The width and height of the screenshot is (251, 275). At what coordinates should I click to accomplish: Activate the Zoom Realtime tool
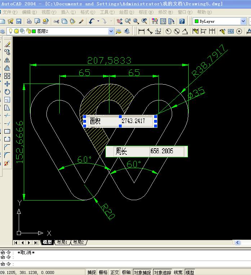pos(128,21)
